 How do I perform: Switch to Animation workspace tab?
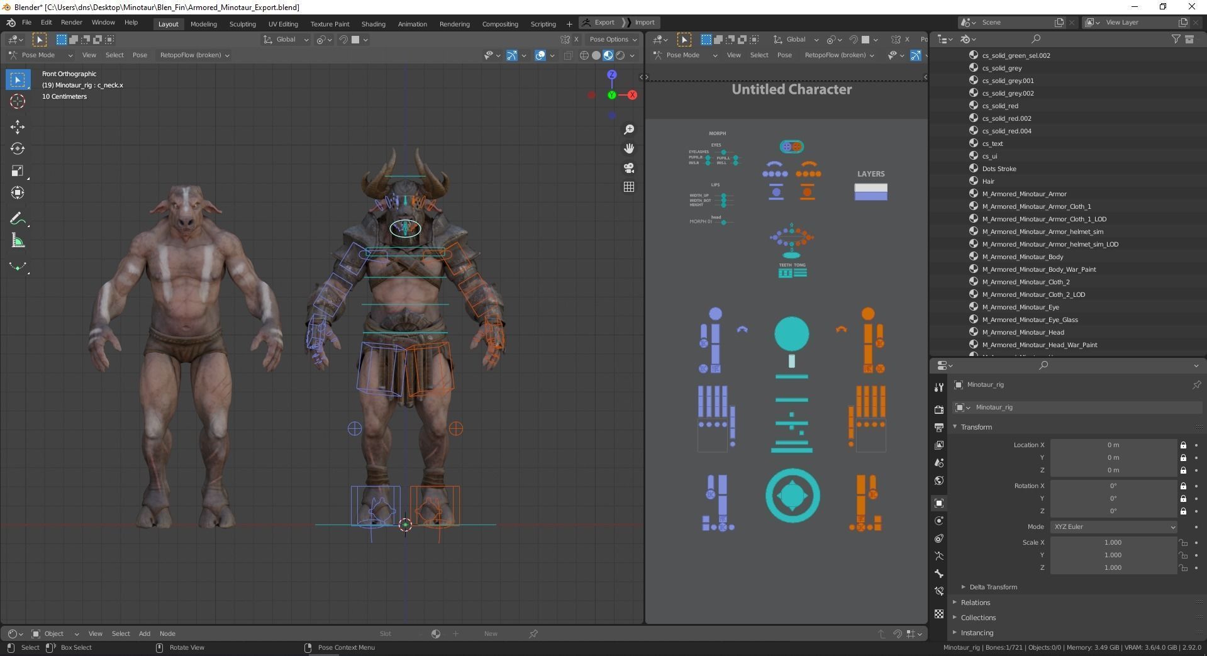[412, 24]
